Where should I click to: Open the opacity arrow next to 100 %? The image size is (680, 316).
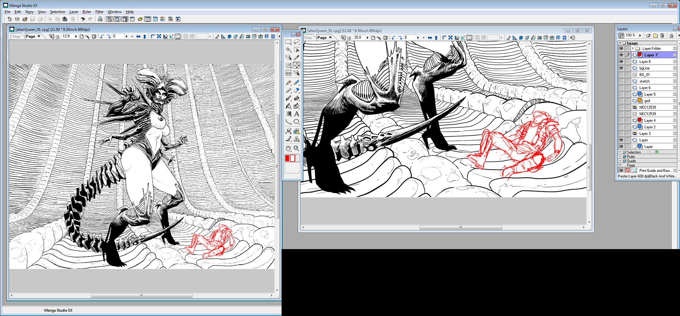point(640,35)
